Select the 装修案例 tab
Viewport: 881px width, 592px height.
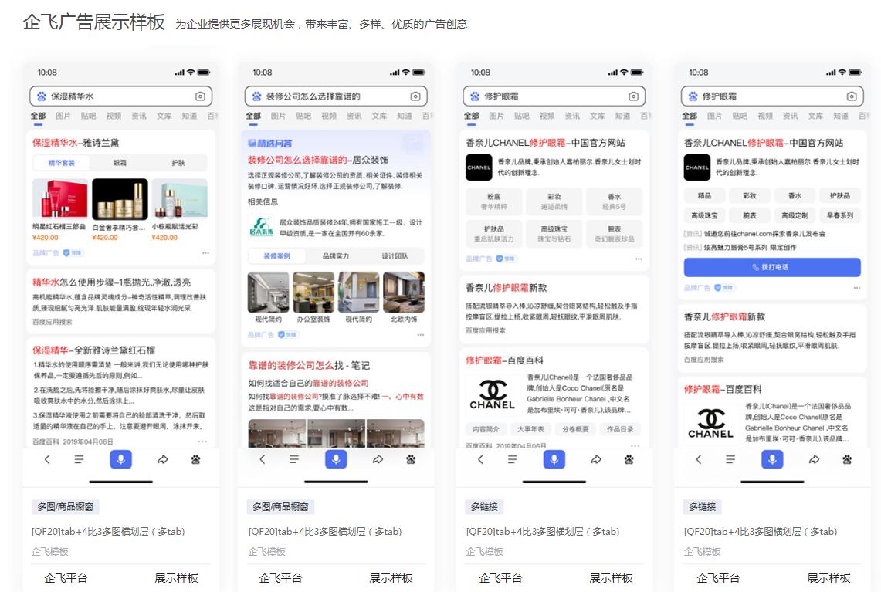(277, 256)
